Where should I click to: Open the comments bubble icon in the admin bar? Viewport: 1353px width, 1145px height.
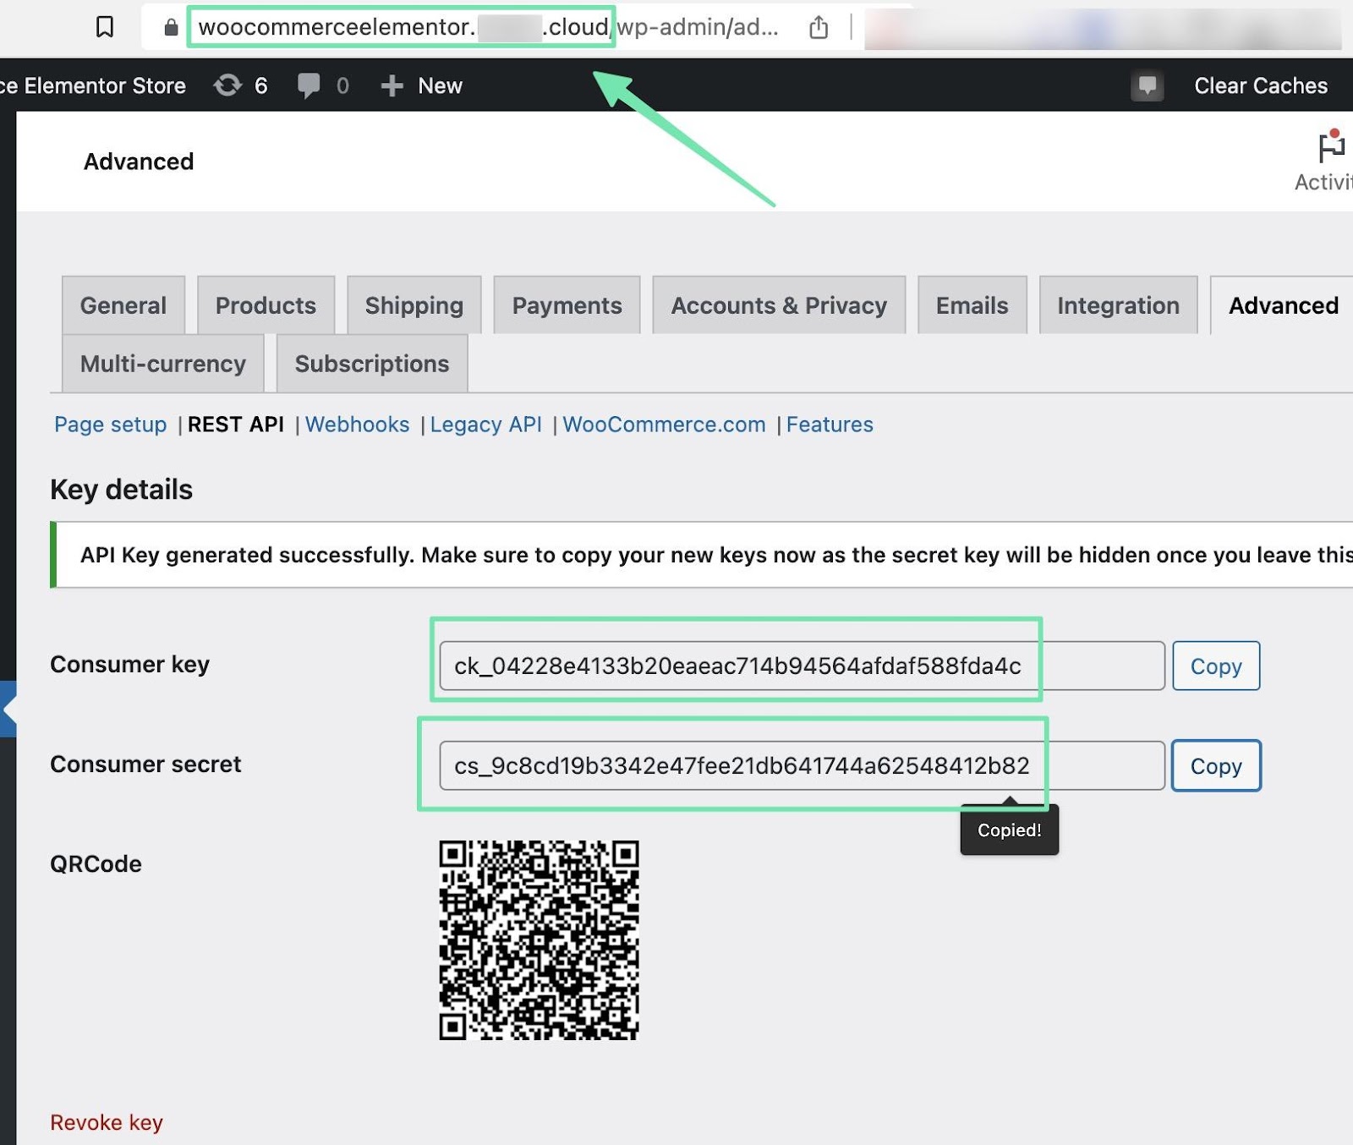pyautogui.click(x=309, y=85)
